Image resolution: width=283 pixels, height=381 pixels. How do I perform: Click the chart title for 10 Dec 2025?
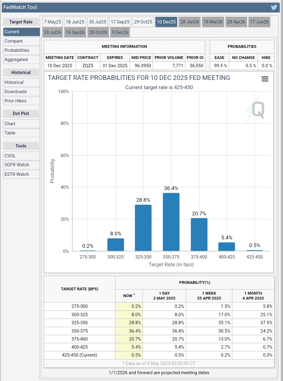139,78
